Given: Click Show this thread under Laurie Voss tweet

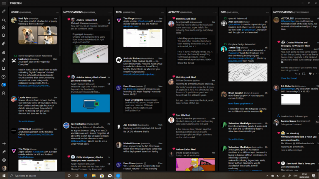Looking at the screenshot, I should 27,121.
